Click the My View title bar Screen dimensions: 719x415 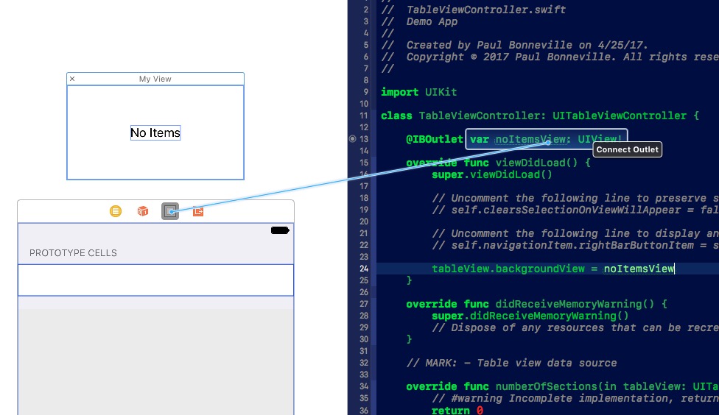tap(155, 79)
